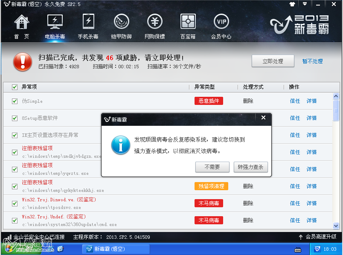Click 信任 for Win32.Troj.Undef row
Viewport: 343px width, 255px height.
click(295, 220)
